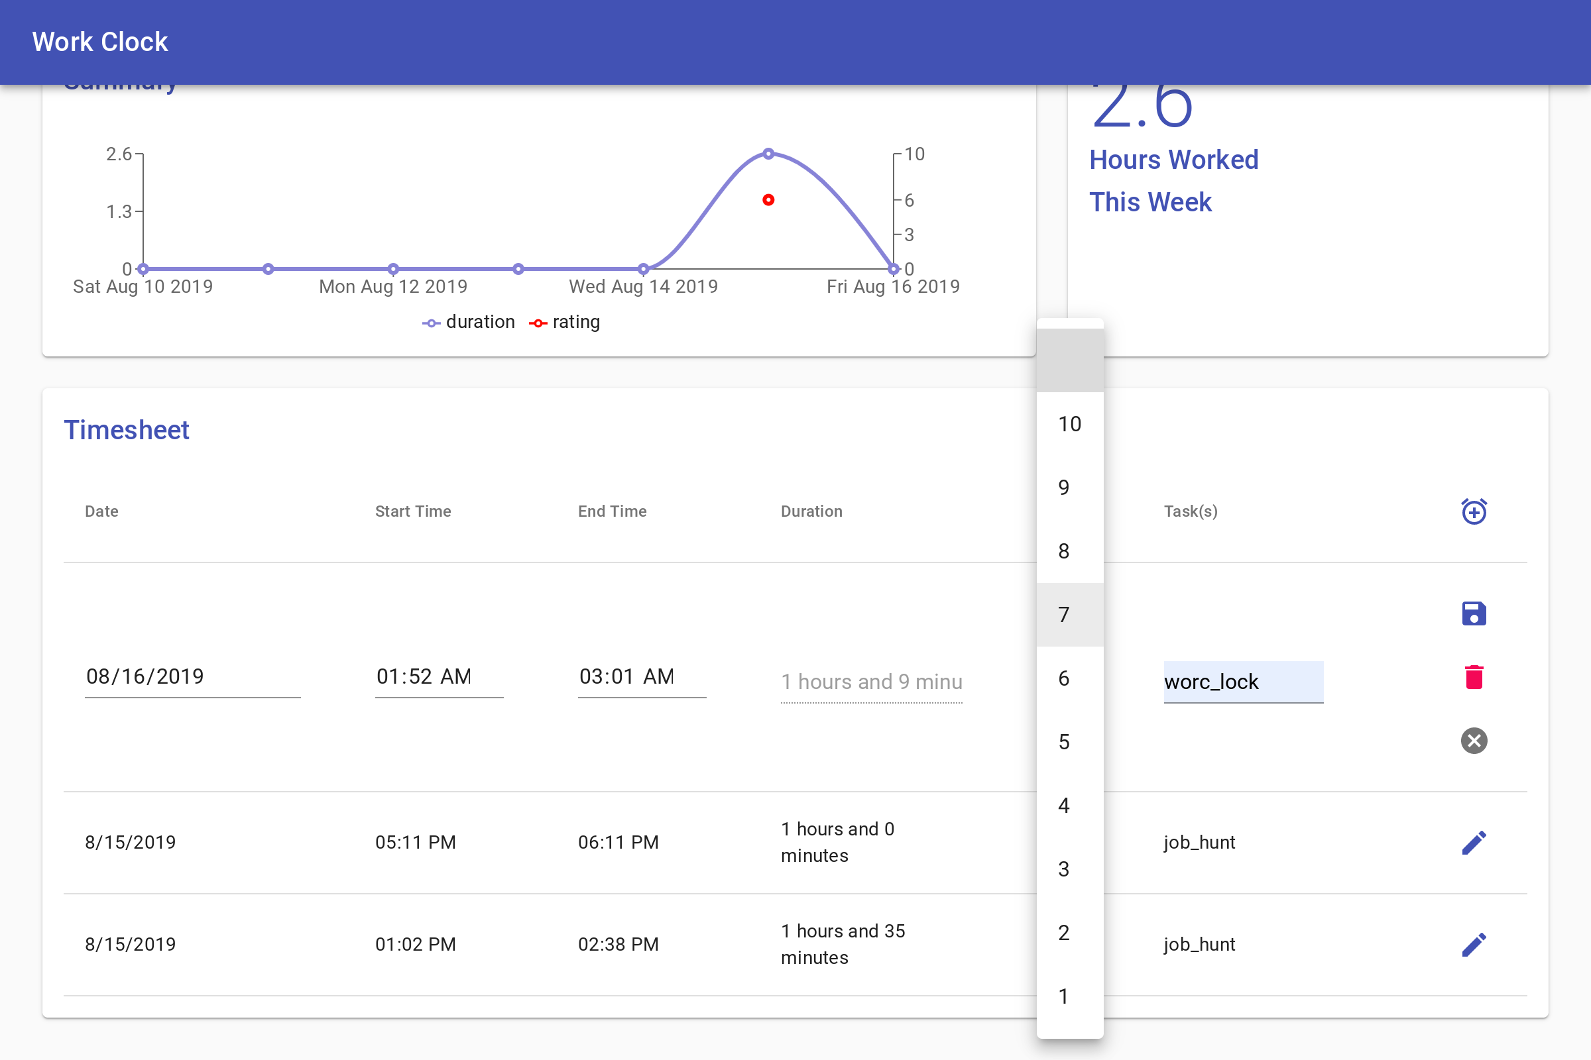This screenshot has height=1060, width=1591.
Task: Click the red trash delete icon
Action: pyautogui.click(x=1473, y=676)
